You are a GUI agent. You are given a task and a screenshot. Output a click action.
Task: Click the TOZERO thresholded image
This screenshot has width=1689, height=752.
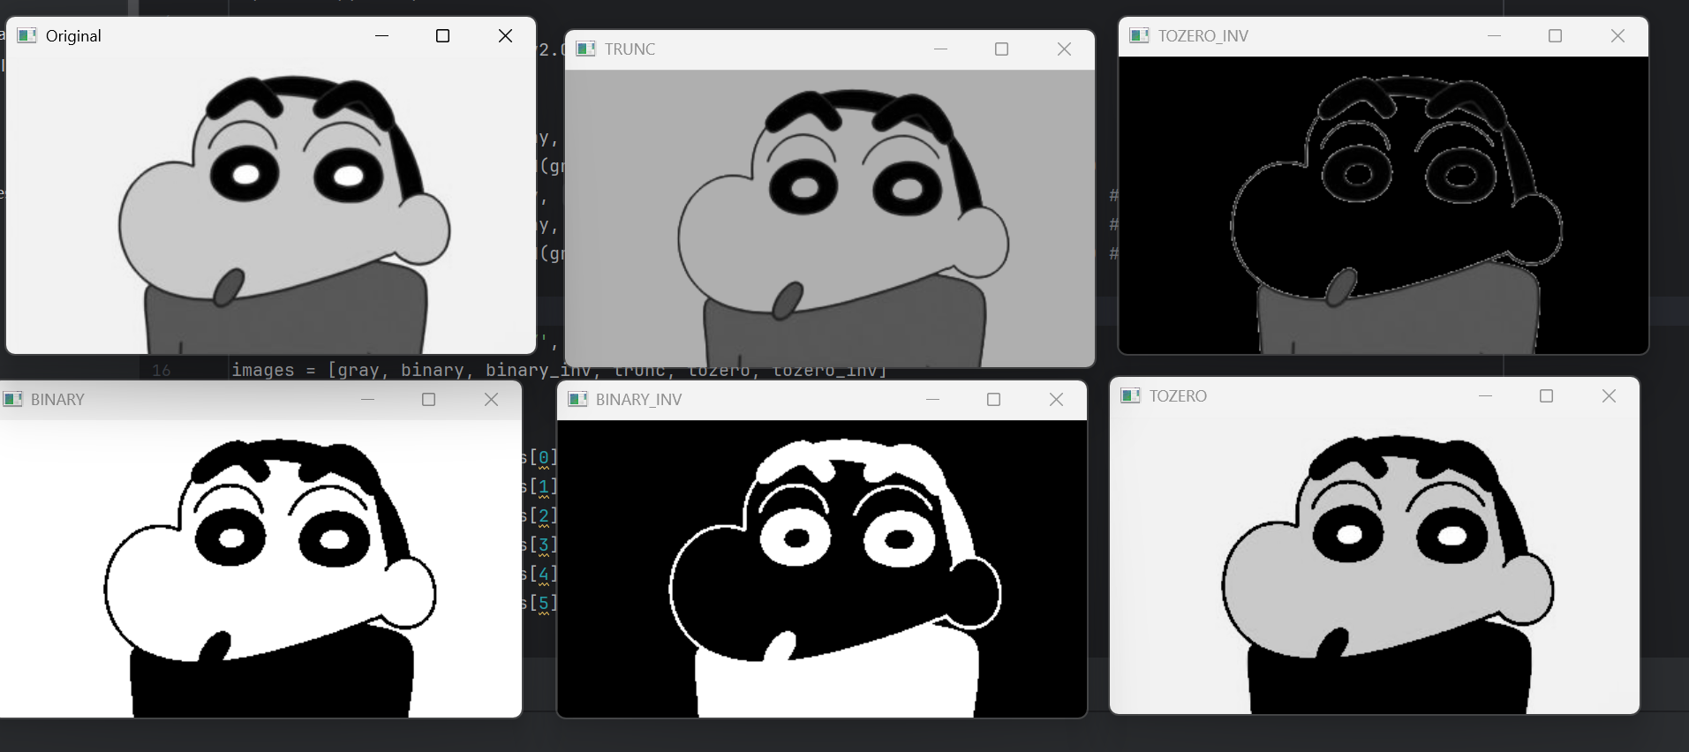coord(1375,563)
